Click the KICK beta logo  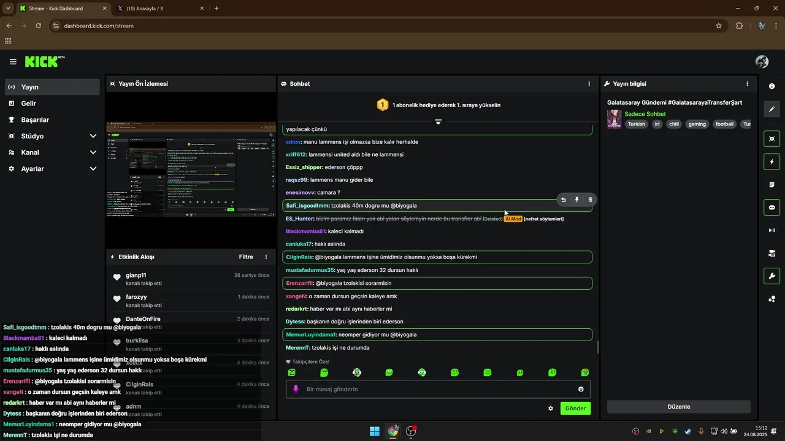tap(45, 61)
